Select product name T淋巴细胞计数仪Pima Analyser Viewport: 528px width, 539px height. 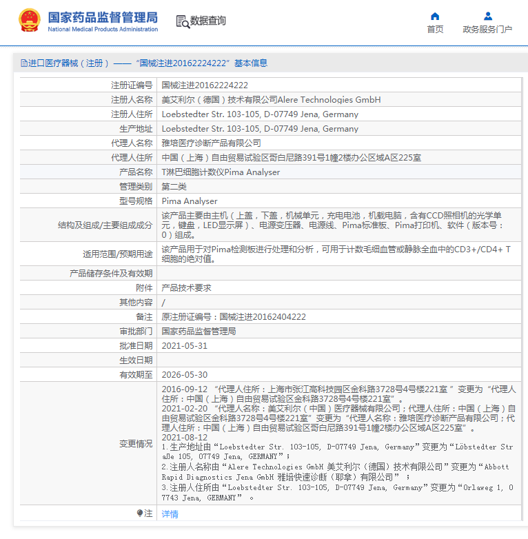pos(221,172)
